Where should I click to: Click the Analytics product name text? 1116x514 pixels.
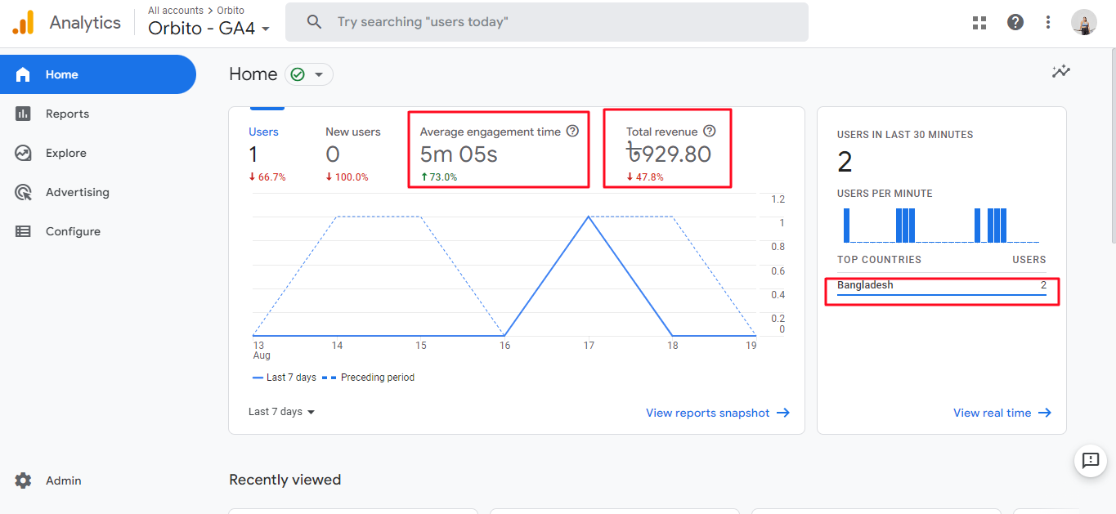click(x=85, y=22)
